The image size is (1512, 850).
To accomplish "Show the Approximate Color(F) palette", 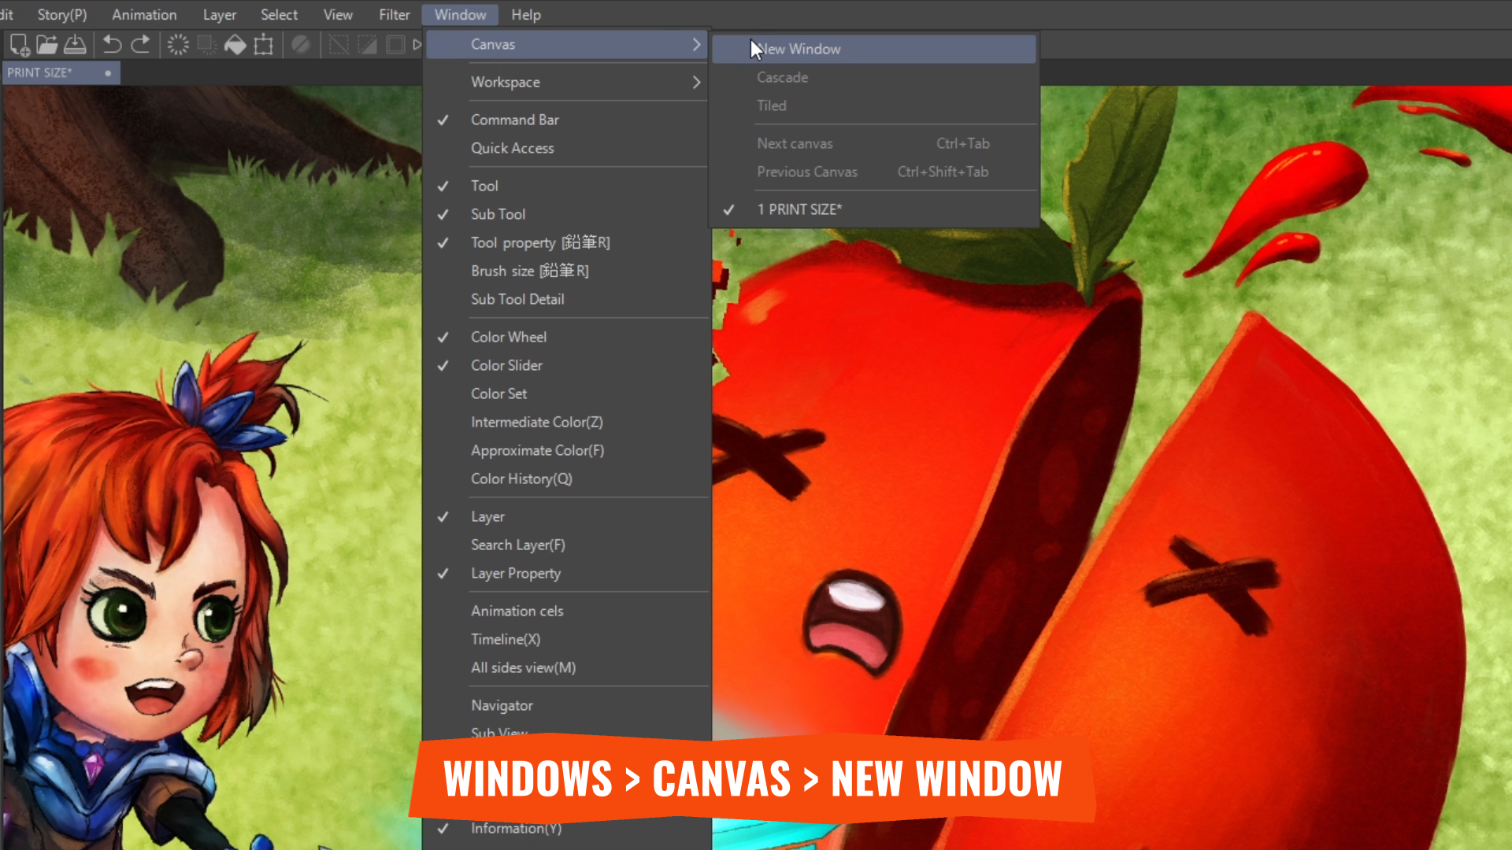I will pyautogui.click(x=565, y=450).
